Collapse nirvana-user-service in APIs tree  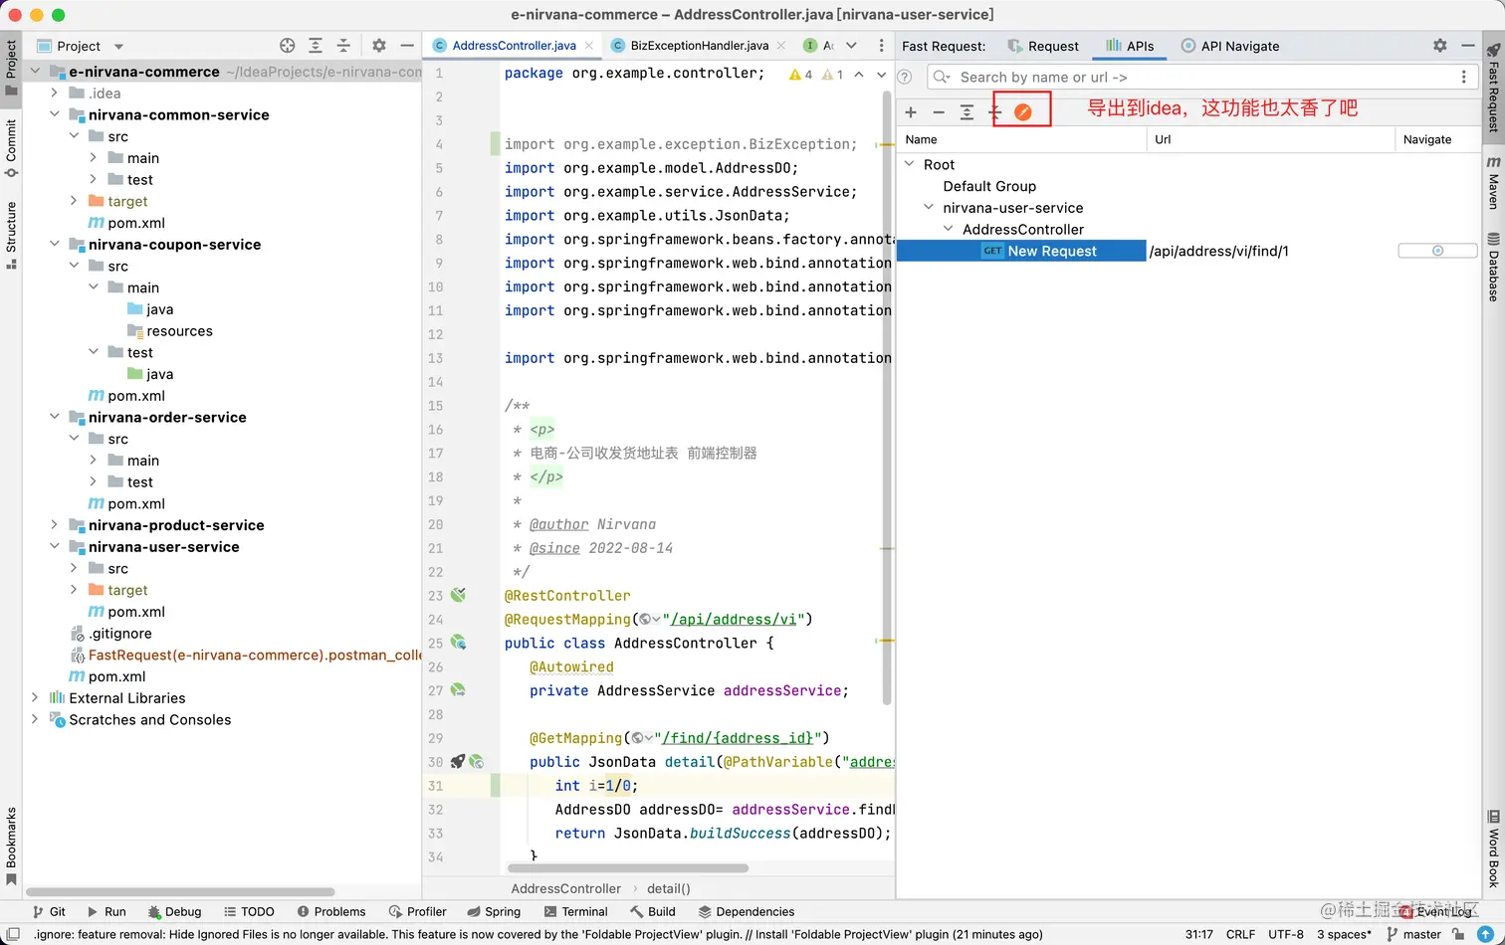click(x=929, y=207)
